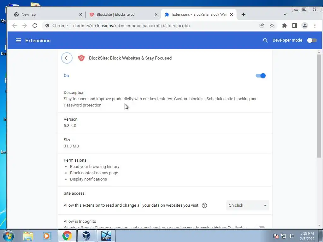The width and height of the screenshot is (323, 242).
Task: Click the page vertical scrollbar
Action: tap(319, 106)
